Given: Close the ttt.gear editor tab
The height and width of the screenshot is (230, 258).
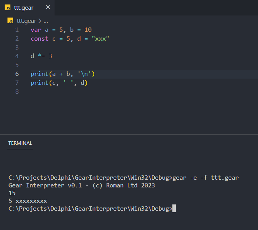Looking at the screenshot, I should point(48,7).
